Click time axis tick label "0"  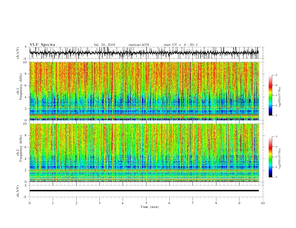click(x=30, y=203)
